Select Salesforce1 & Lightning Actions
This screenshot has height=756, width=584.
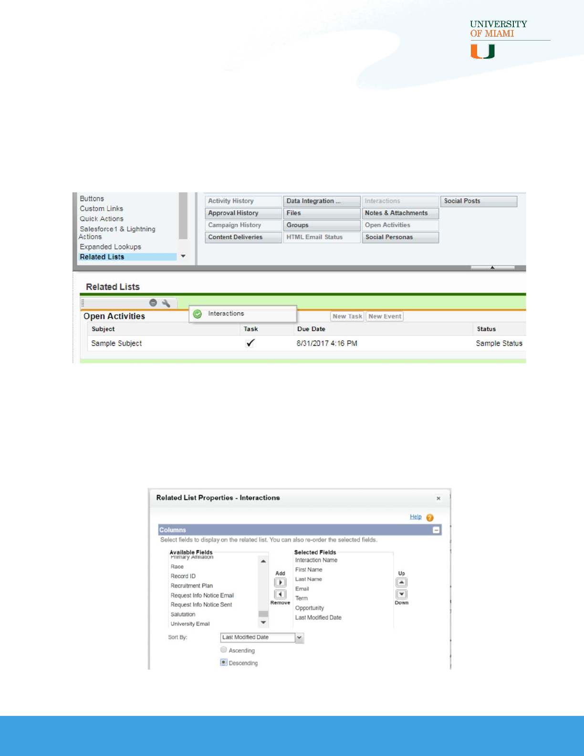(x=117, y=233)
